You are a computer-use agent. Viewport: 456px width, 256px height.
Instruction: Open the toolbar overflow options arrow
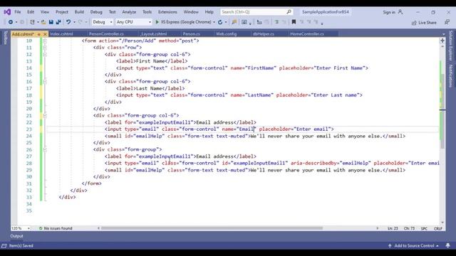coord(322,23)
